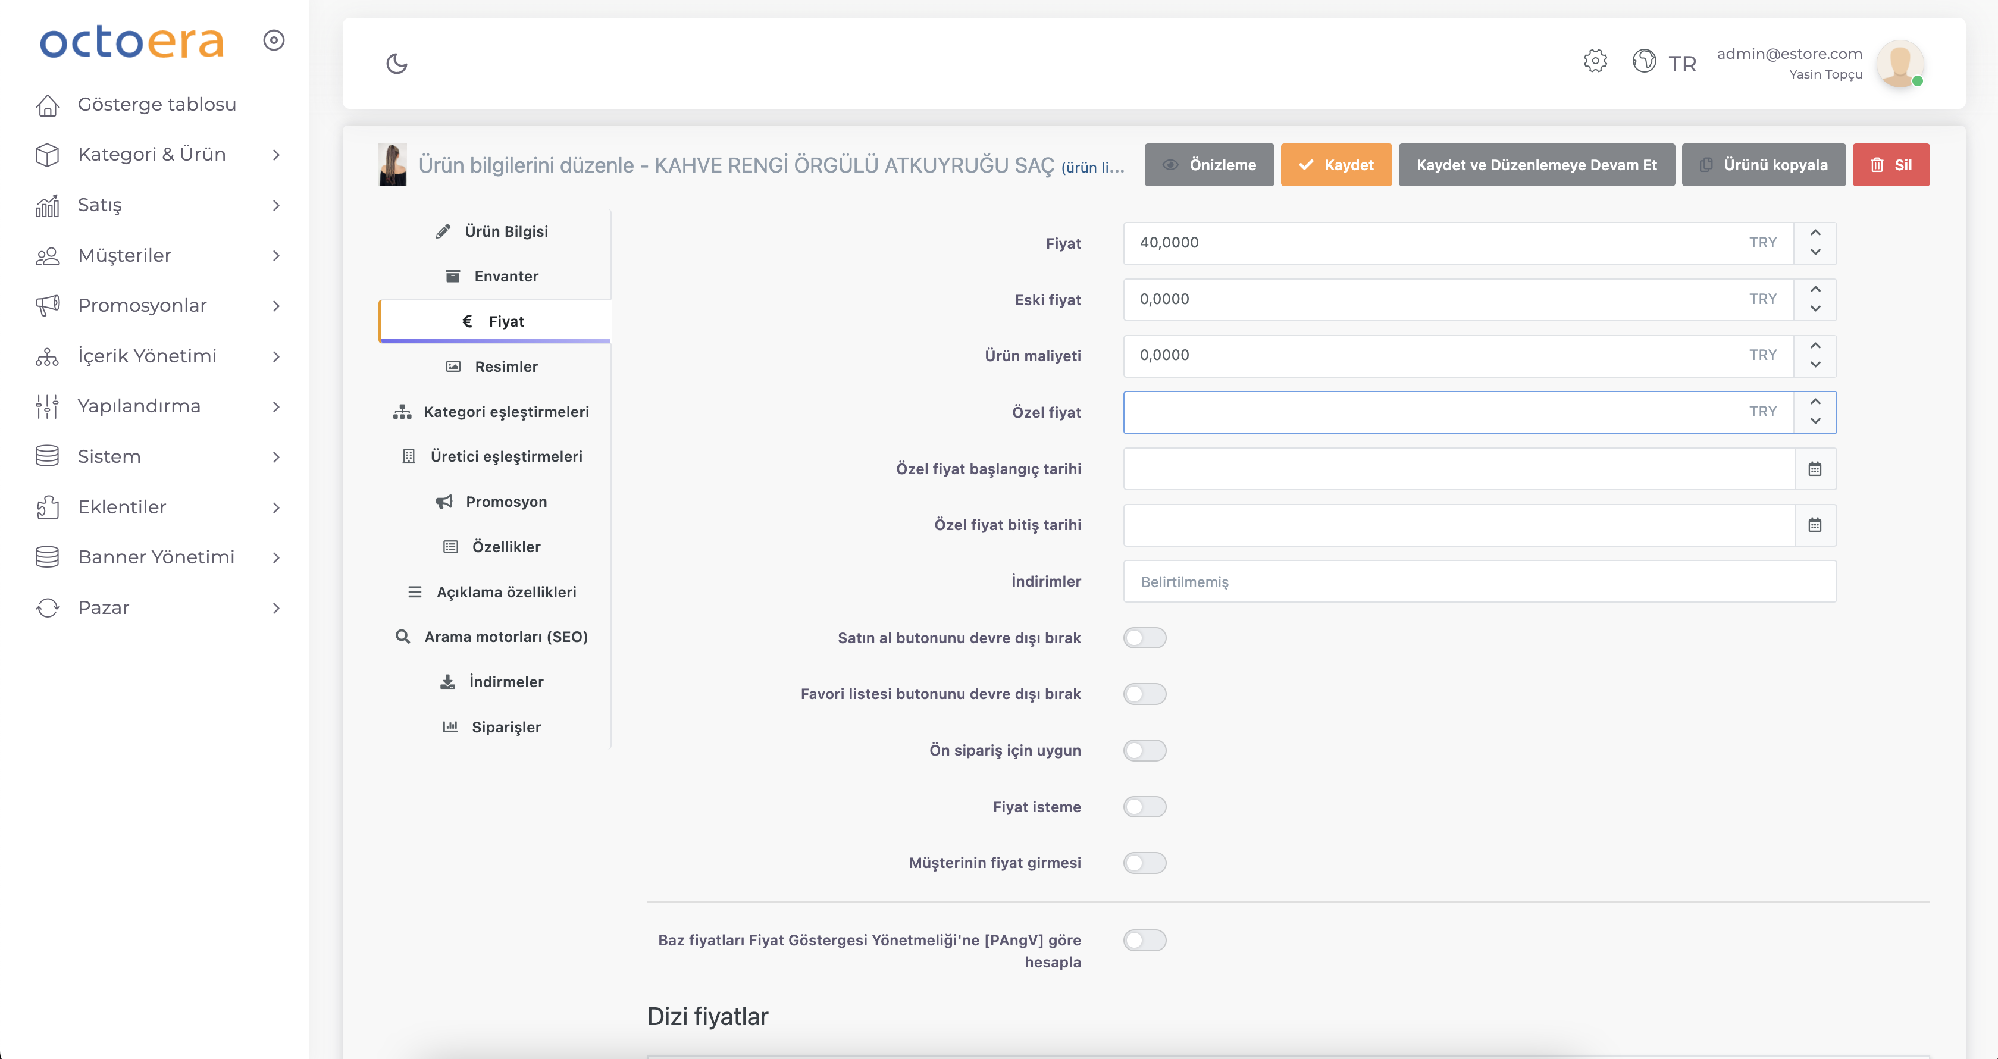This screenshot has height=1059, width=1998.
Task: Click the red Sil button
Action: [1890, 164]
